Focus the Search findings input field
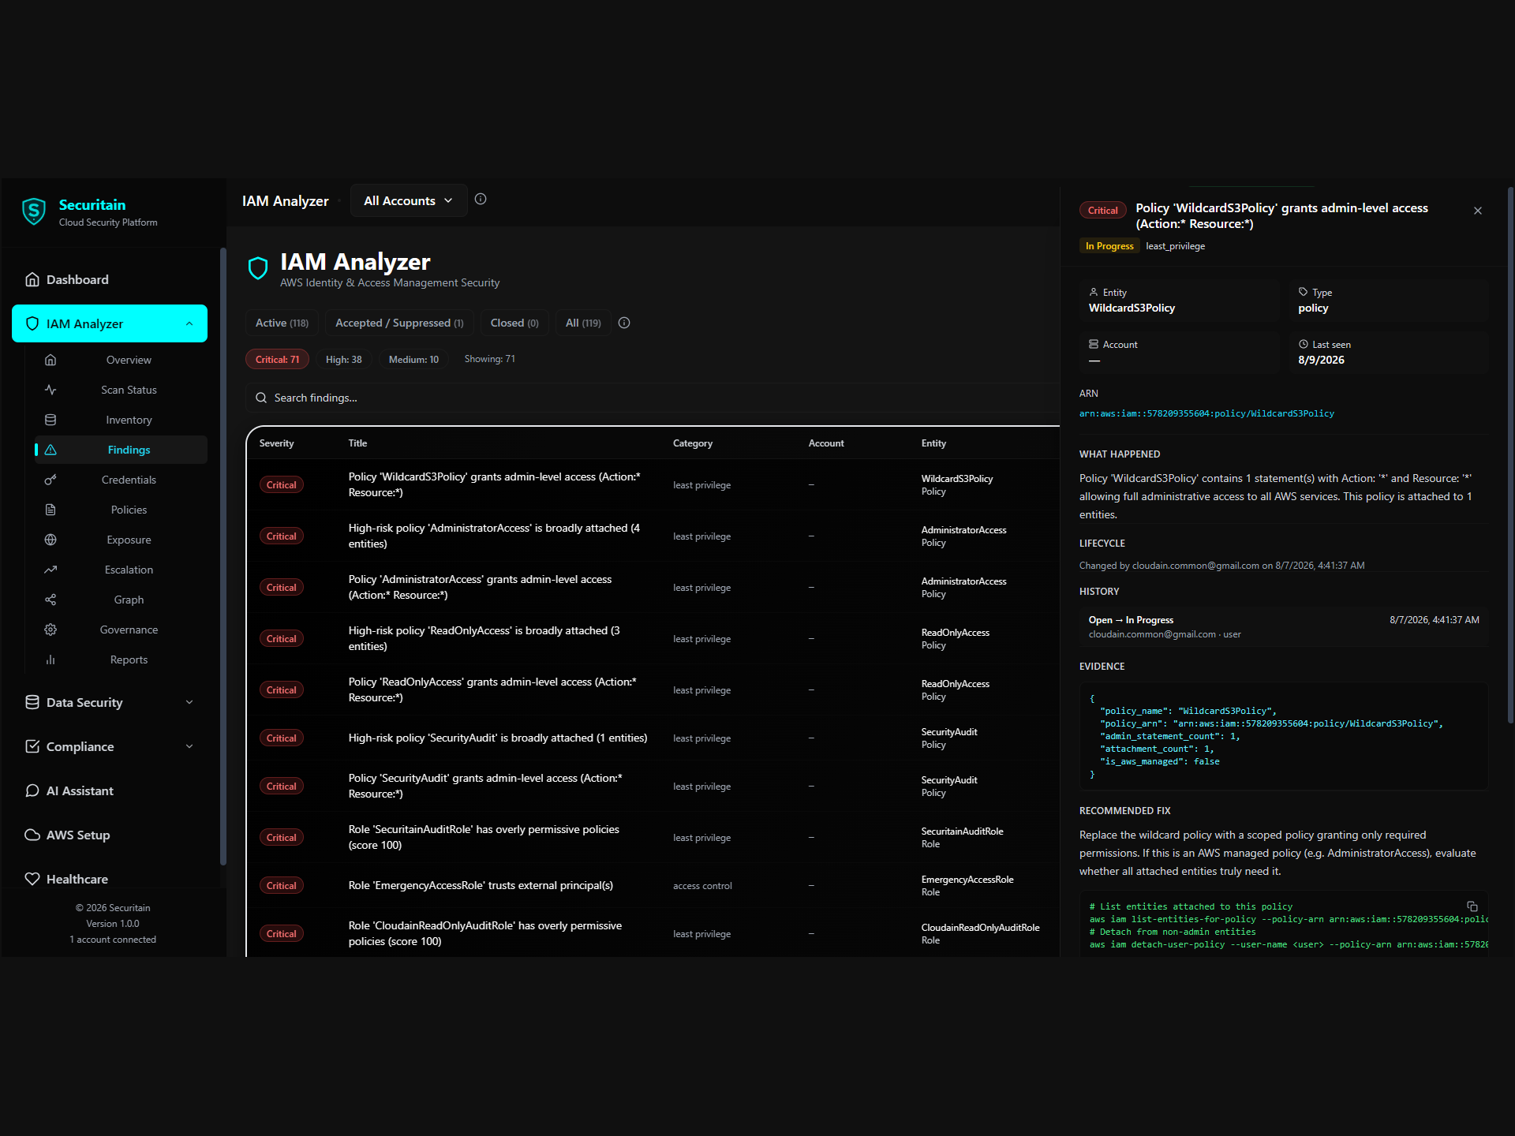Viewport: 1515px width, 1136px height. tap(652, 398)
